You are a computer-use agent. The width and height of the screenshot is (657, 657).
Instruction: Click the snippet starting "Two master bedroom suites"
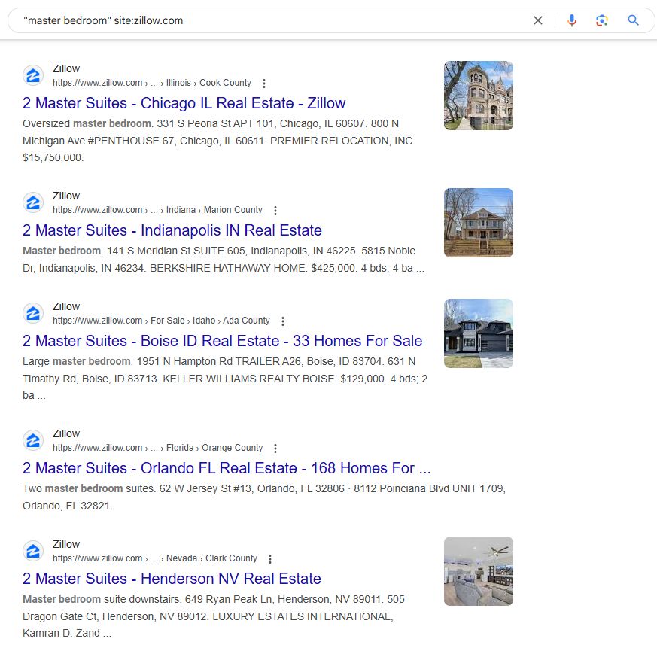point(264,497)
